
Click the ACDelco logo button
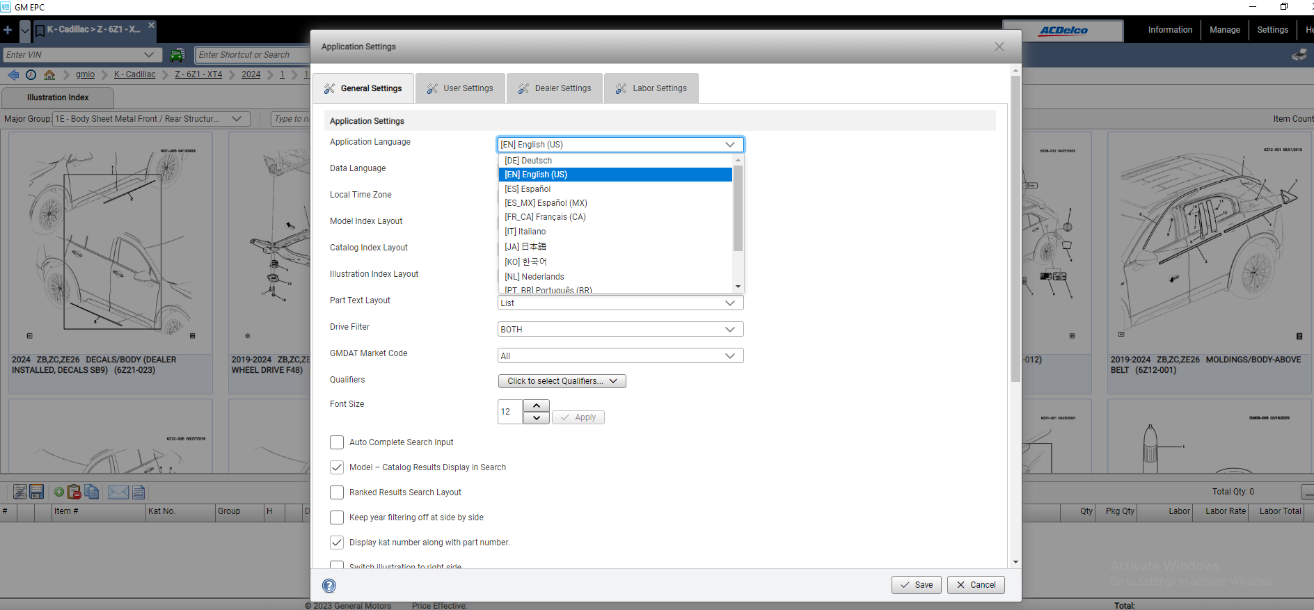pos(1063,31)
